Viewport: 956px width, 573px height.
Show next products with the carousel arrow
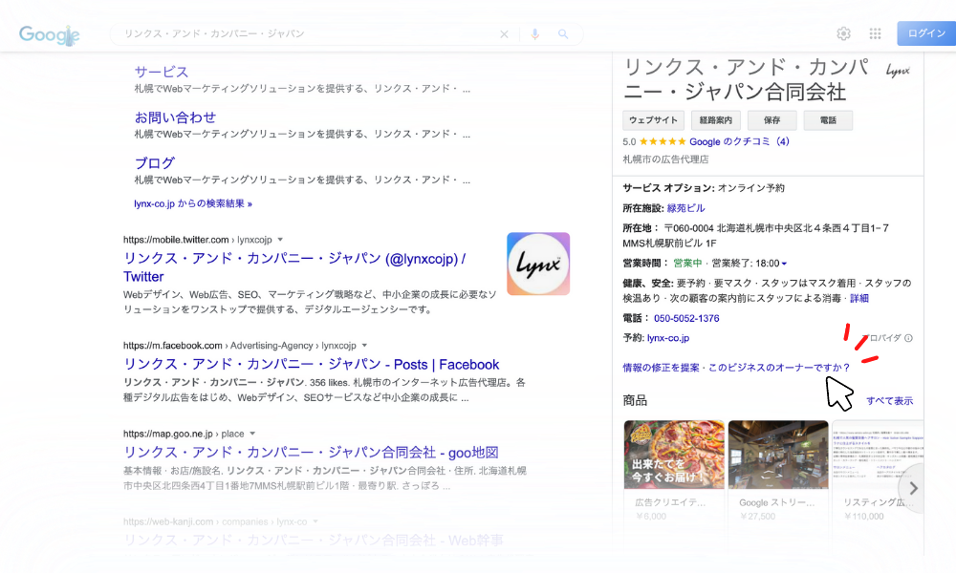point(913,488)
